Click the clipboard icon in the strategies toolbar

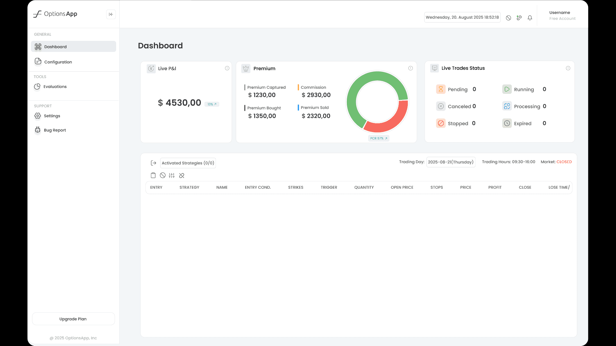(x=153, y=175)
